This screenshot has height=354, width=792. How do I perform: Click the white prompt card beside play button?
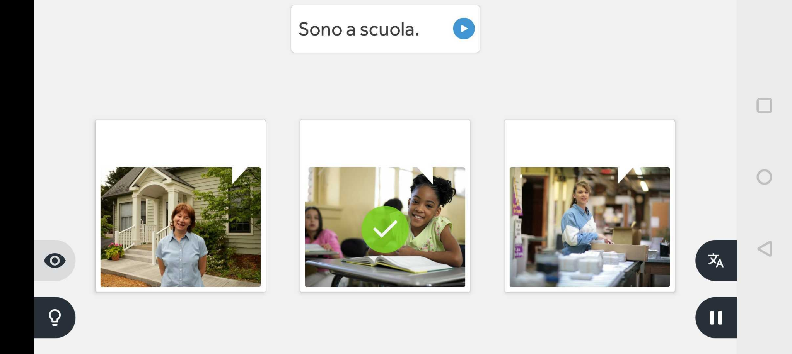coord(385,29)
